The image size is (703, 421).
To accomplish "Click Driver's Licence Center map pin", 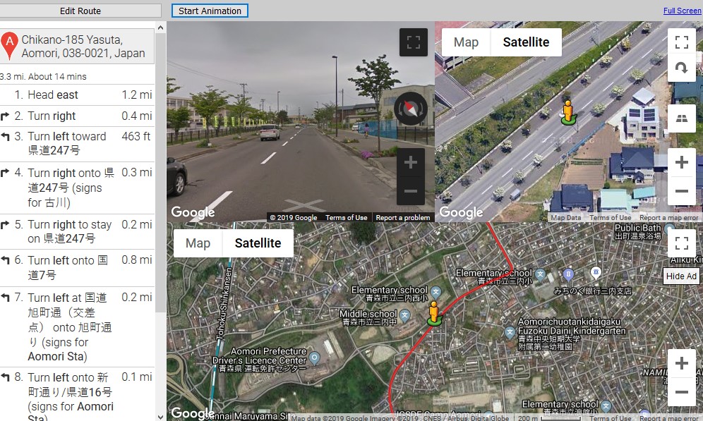I will 315,358.
